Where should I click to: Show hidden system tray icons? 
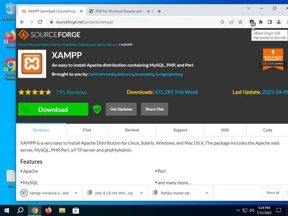pyautogui.click(x=238, y=210)
